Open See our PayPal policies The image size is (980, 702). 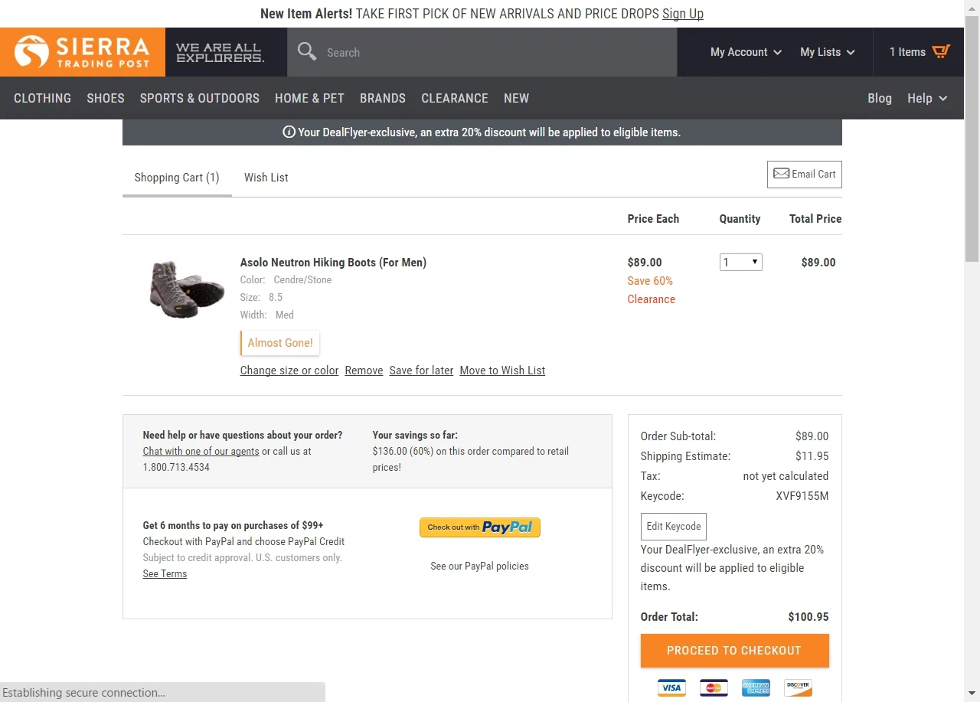[x=479, y=566]
